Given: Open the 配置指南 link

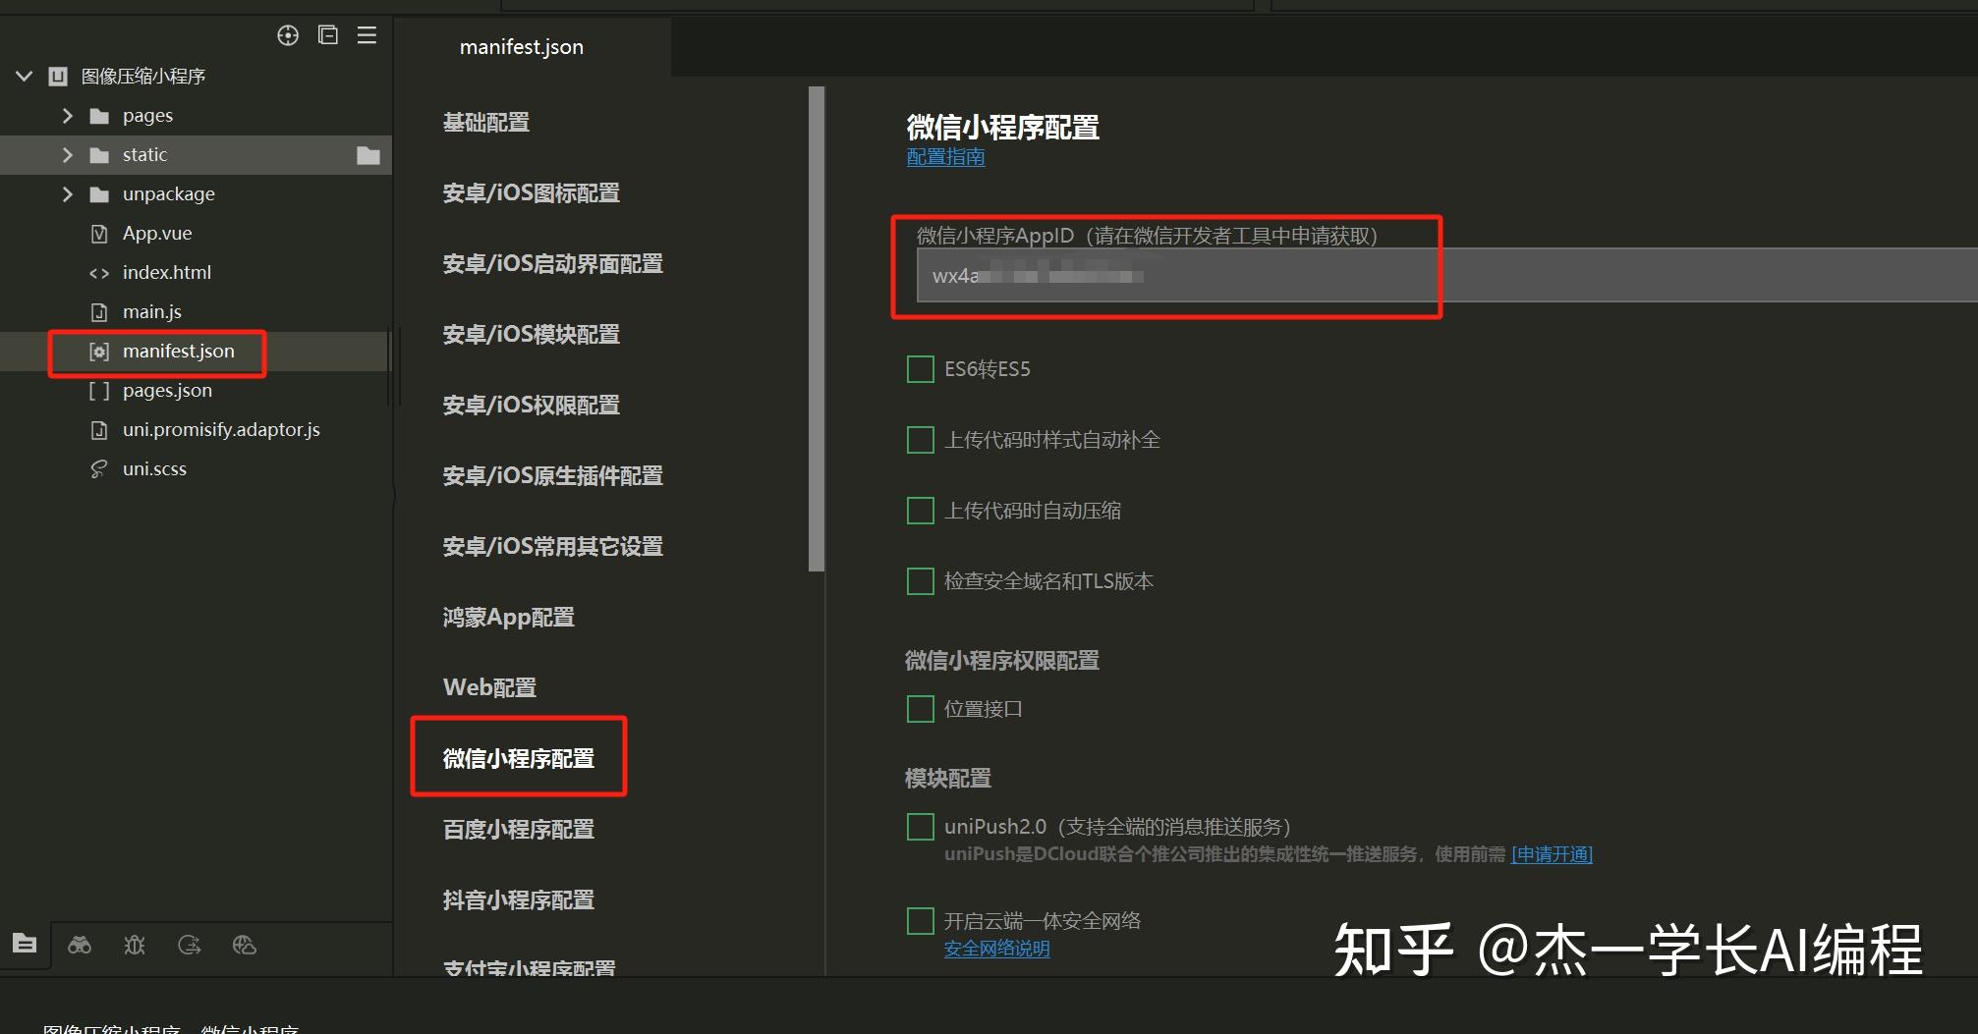Looking at the screenshot, I should (945, 157).
